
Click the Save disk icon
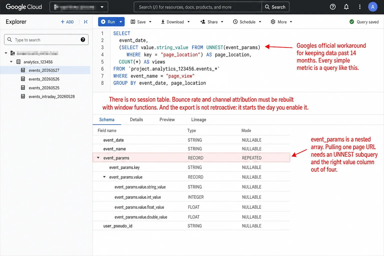click(x=133, y=22)
